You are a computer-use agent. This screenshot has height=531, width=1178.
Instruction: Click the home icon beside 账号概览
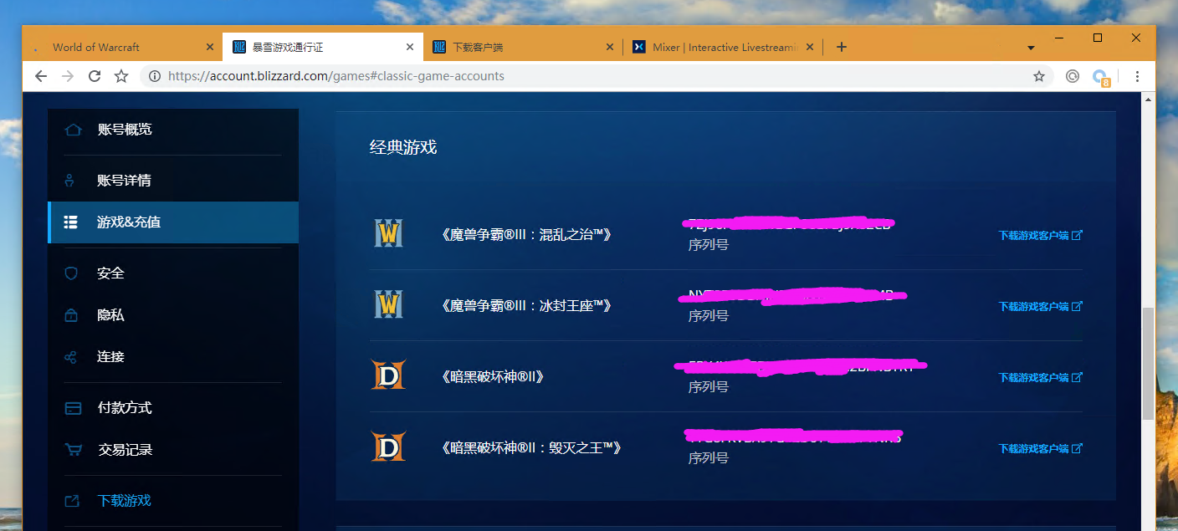(x=73, y=130)
